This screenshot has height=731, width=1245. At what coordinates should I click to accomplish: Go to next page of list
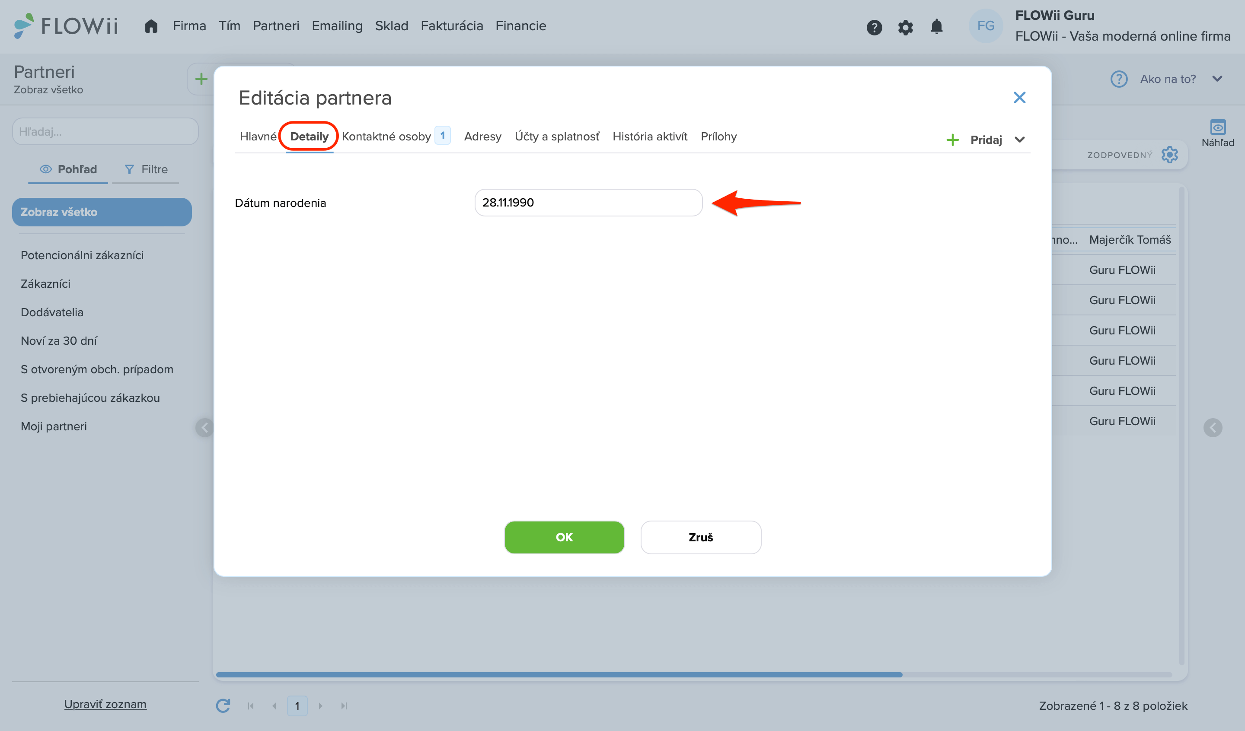[320, 706]
